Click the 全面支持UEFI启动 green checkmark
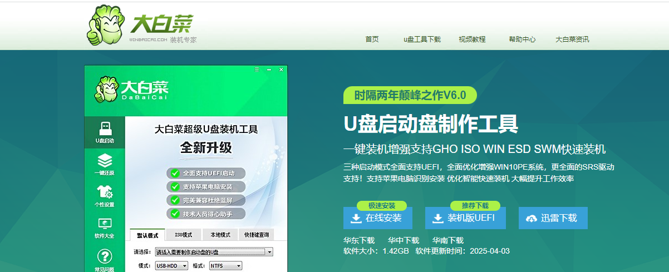 tap(175, 173)
